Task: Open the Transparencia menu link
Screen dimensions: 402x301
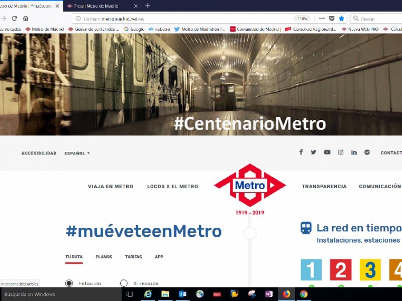Action: tap(324, 186)
